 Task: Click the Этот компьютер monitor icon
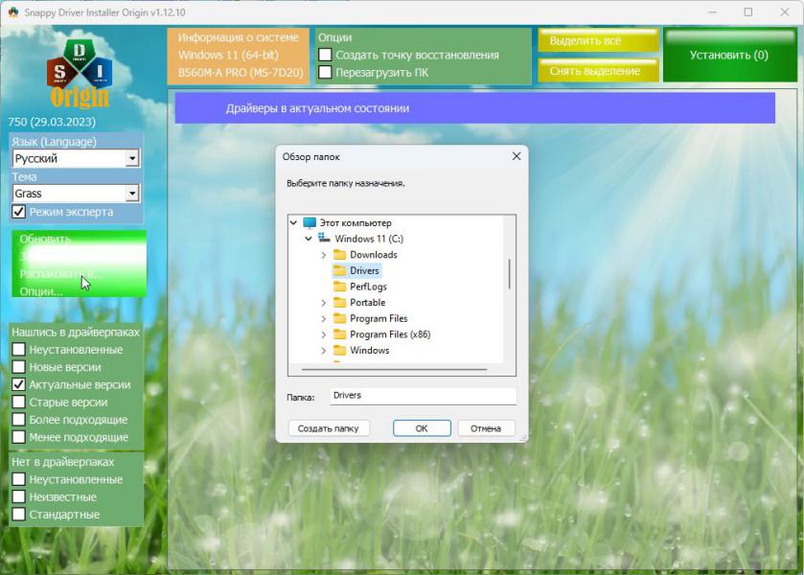309,222
